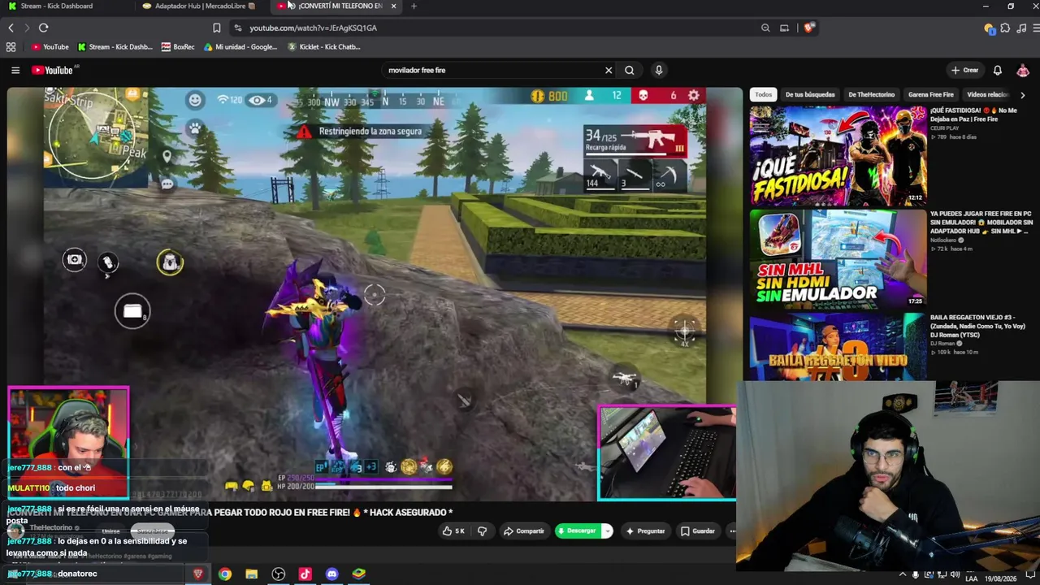The width and height of the screenshot is (1040, 585).
Task: Open the browser zoom magnifier icon
Action: (765, 28)
